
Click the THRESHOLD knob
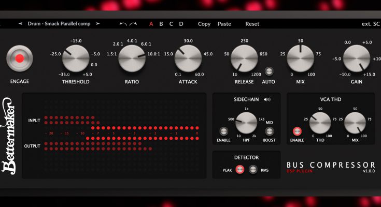76,58
